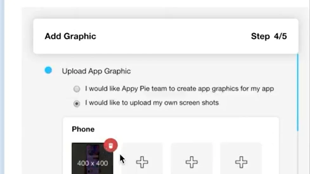The image size is (310, 174).
Task: Expand the Upload App Graphic section title
Action: pos(96,71)
